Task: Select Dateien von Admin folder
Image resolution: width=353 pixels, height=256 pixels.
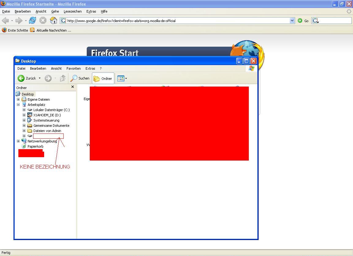Action: click(x=47, y=130)
